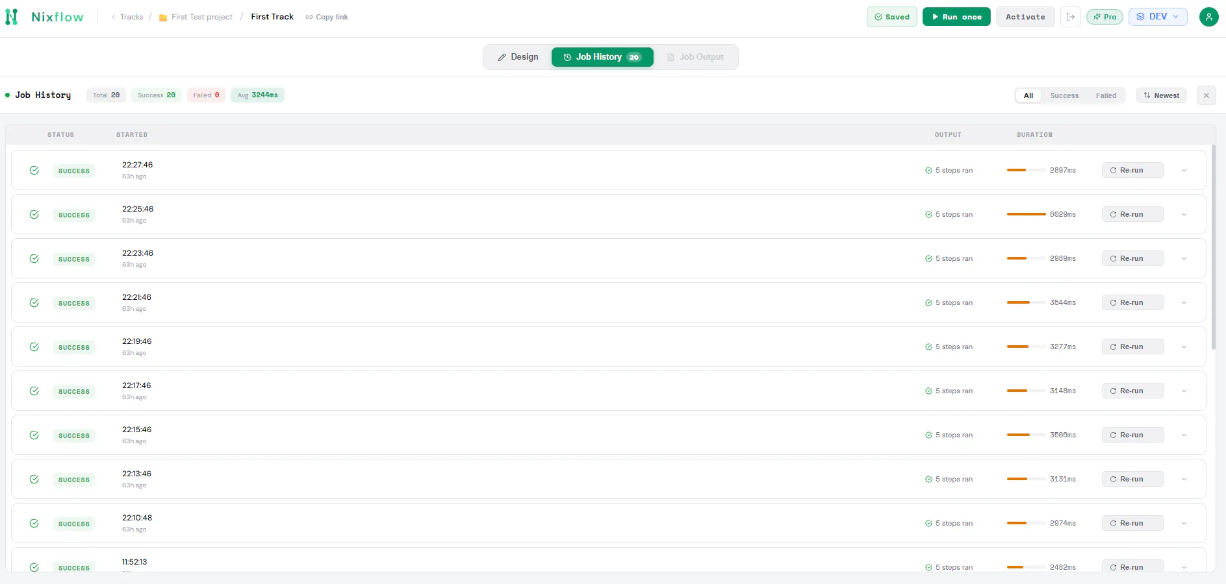Click output check icon in 22:17:46 row

[x=928, y=391]
